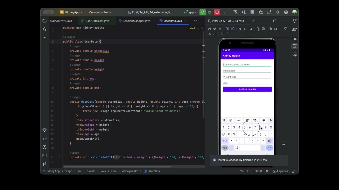
Task: Click Weight (kg) input field
Action: click(x=247, y=77)
